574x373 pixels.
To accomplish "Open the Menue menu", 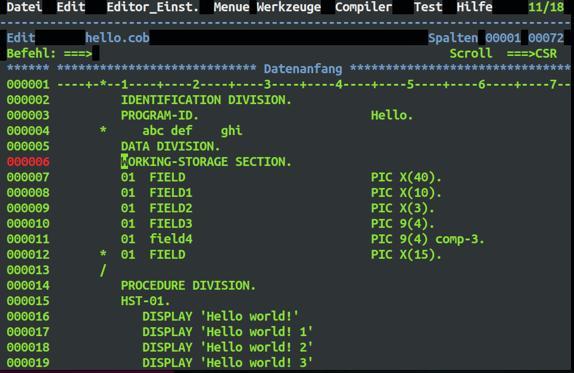I will 232,7.
